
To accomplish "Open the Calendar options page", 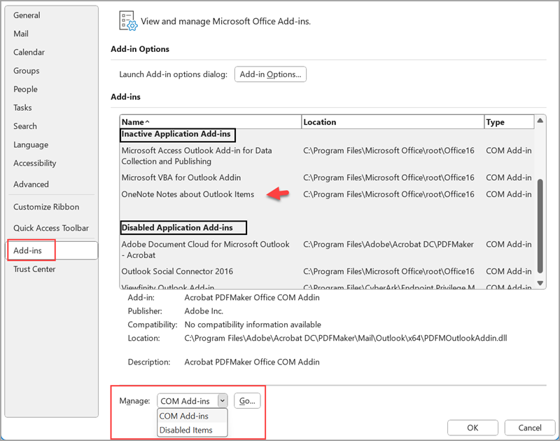I will pyautogui.click(x=29, y=52).
